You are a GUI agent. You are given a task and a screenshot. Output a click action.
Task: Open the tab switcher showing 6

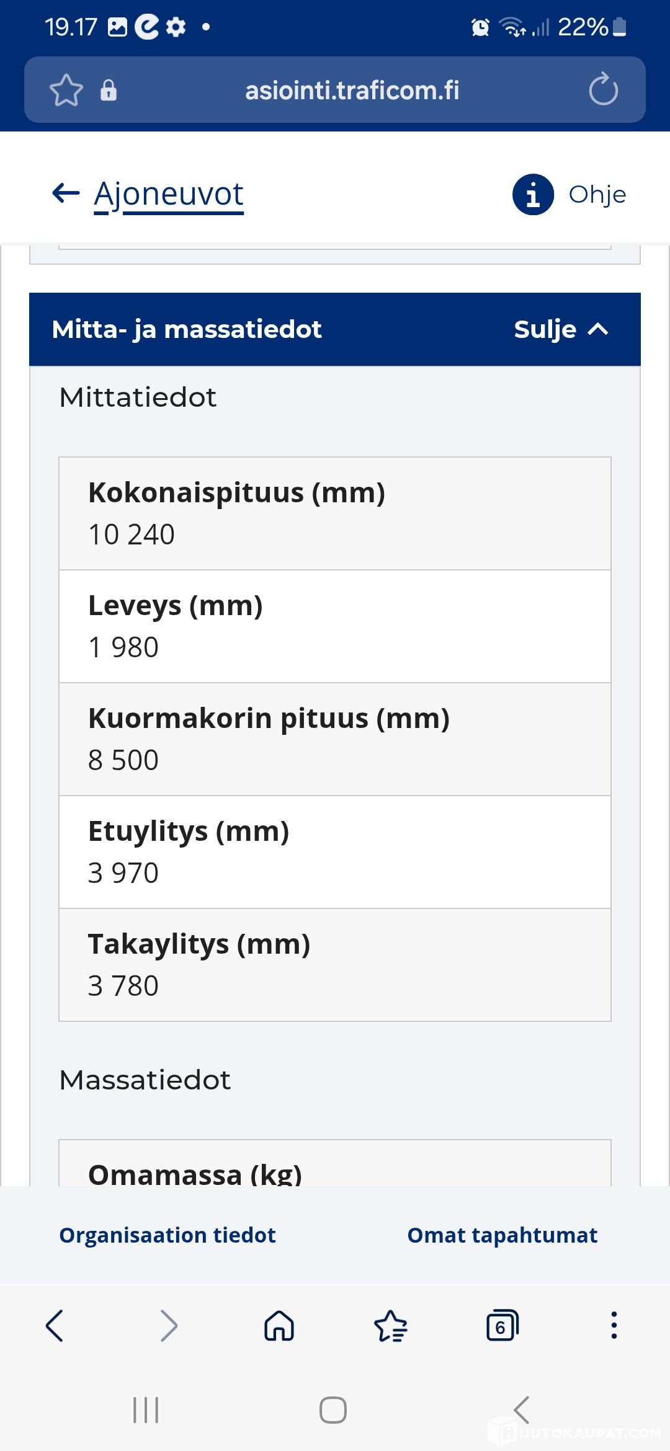coord(502,1326)
